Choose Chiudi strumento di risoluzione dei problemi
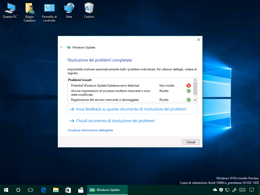This screenshot has height=195, width=260. pyautogui.click(x=112, y=121)
